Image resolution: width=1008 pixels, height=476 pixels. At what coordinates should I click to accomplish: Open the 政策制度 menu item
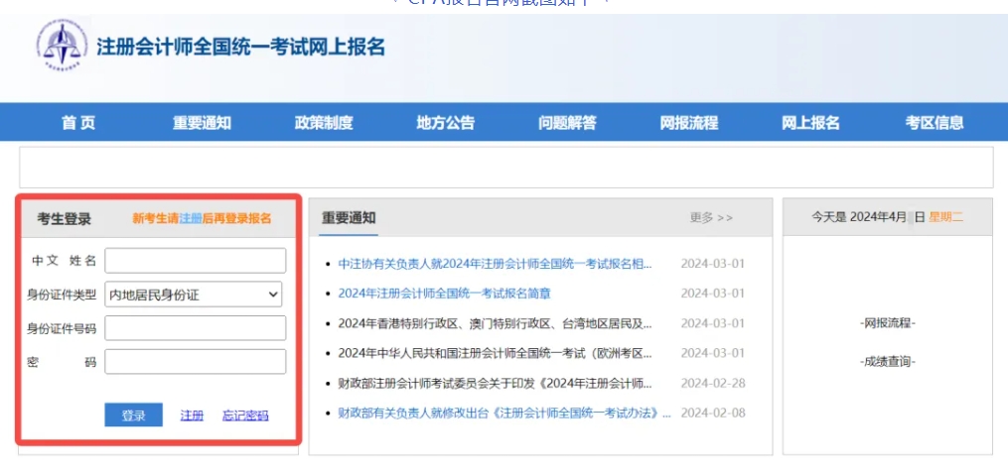[324, 123]
